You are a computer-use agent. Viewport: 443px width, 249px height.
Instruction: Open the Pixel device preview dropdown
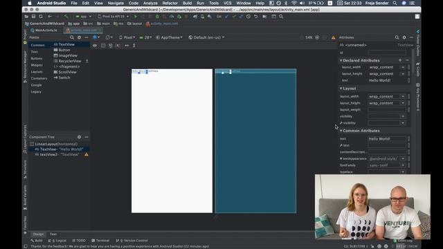127,37
